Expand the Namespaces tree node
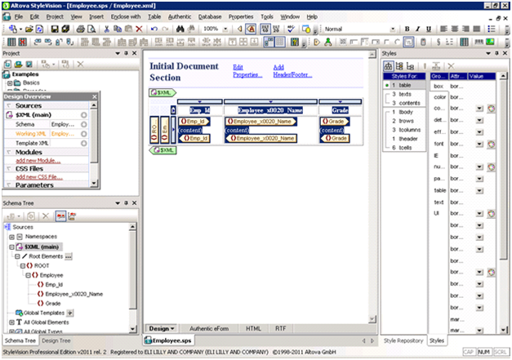The width and height of the screenshot is (512, 360). click(12, 237)
